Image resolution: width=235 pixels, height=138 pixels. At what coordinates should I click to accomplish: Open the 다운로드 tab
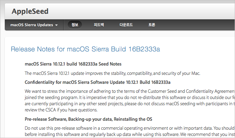click(x=126, y=24)
